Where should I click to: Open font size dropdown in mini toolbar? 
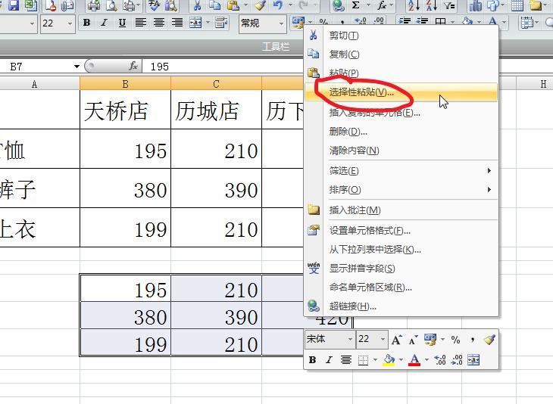coord(383,339)
